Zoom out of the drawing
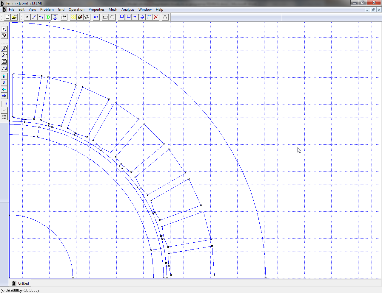 tap(4, 55)
